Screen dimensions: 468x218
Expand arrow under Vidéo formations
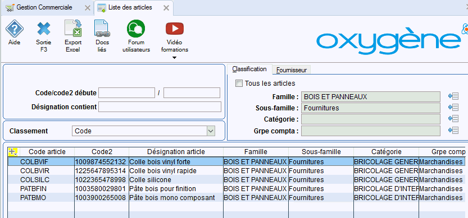coord(175,58)
